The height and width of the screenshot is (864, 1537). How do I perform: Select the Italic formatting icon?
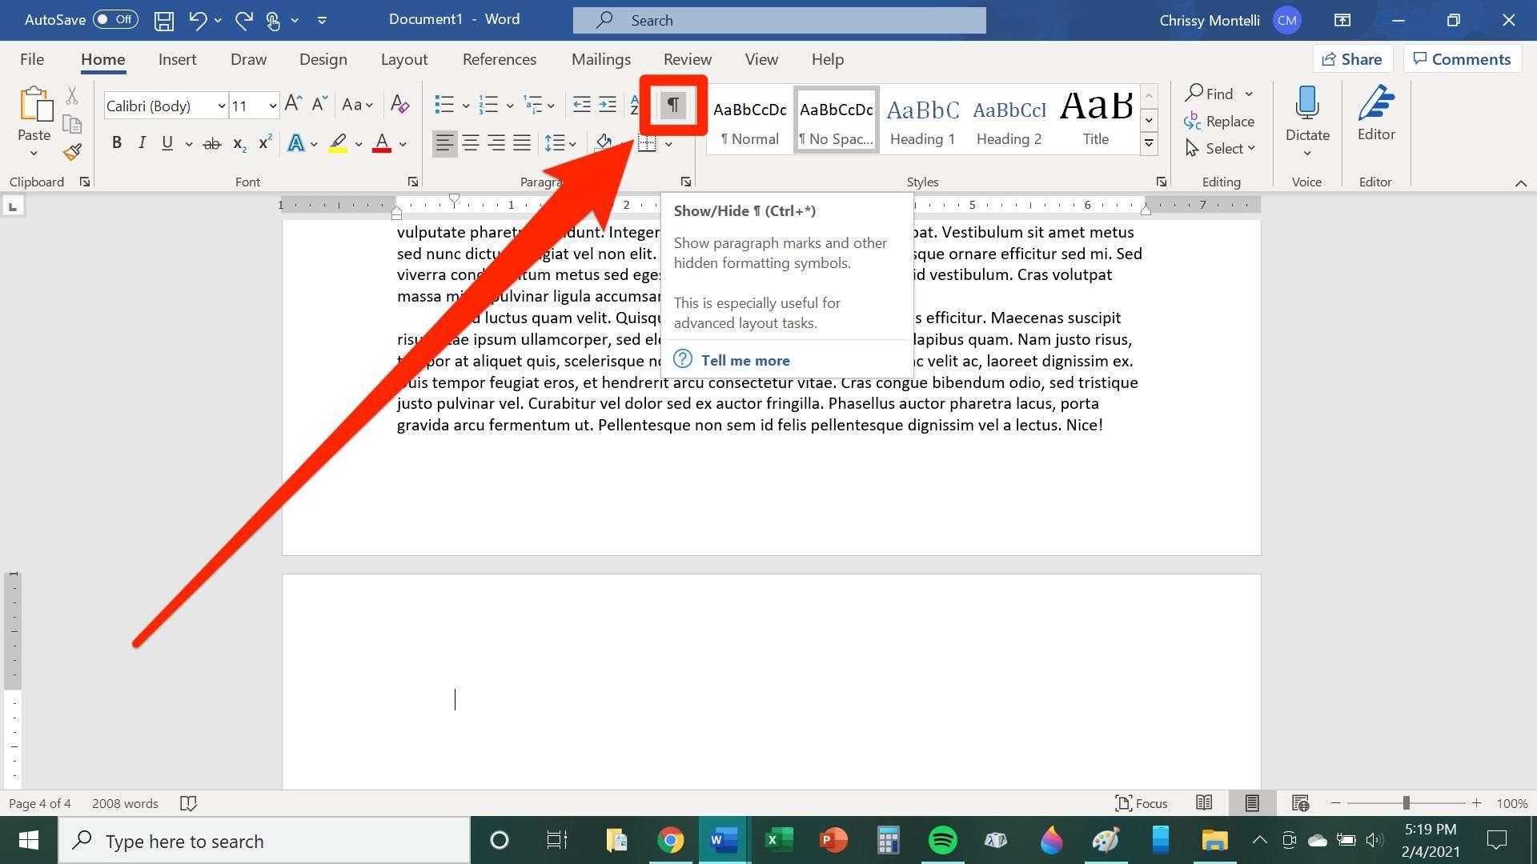tap(140, 142)
